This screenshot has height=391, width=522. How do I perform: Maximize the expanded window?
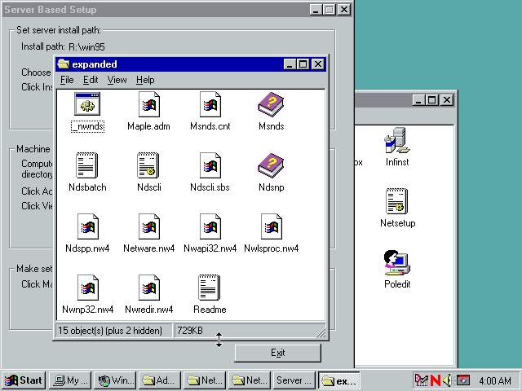[x=303, y=64]
